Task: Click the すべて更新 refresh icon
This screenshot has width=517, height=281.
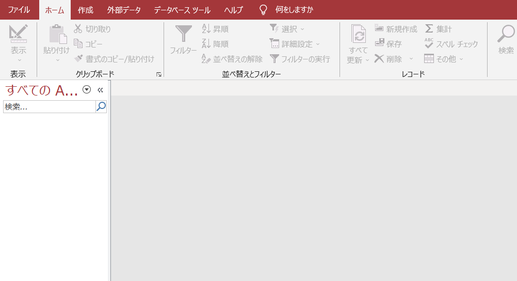Action: tap(359, 34)
